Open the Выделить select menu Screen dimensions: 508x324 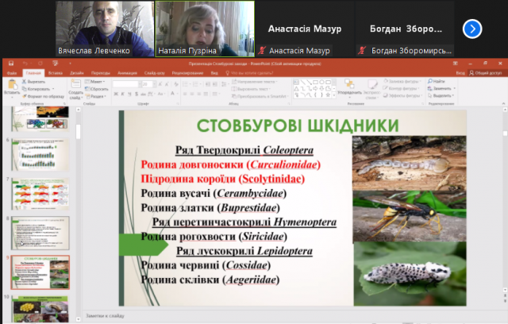point(441,95)
